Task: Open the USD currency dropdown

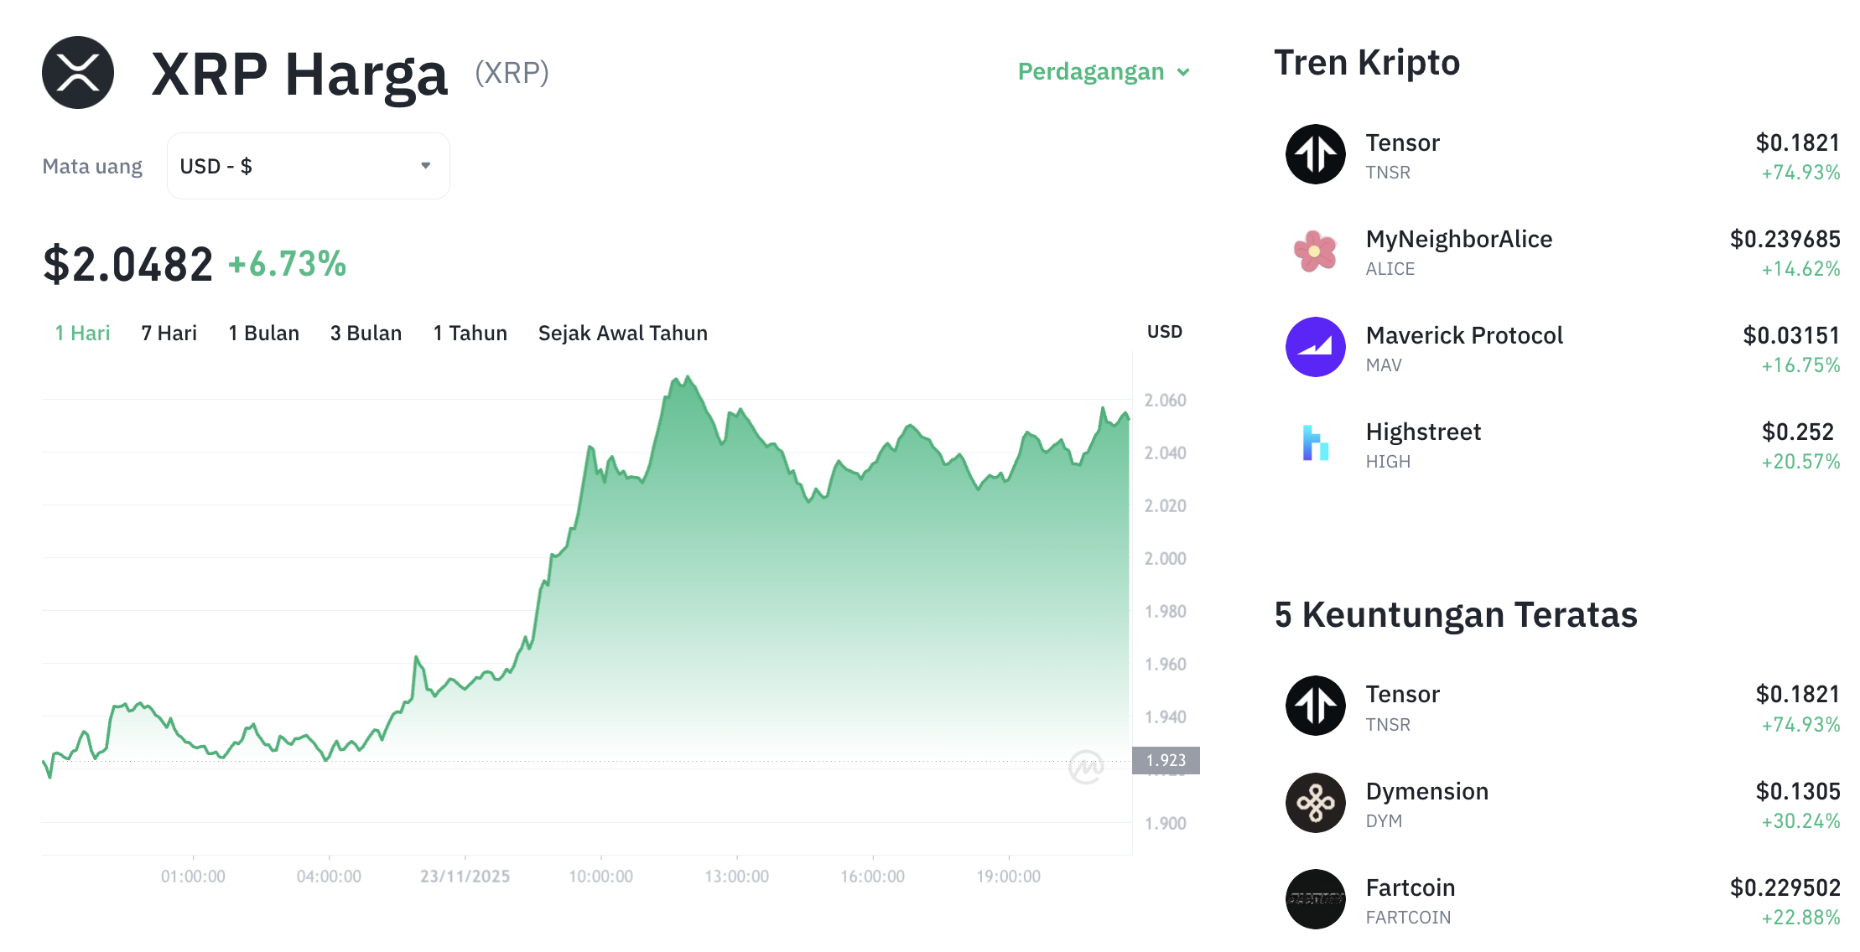Action: [308, 165]
